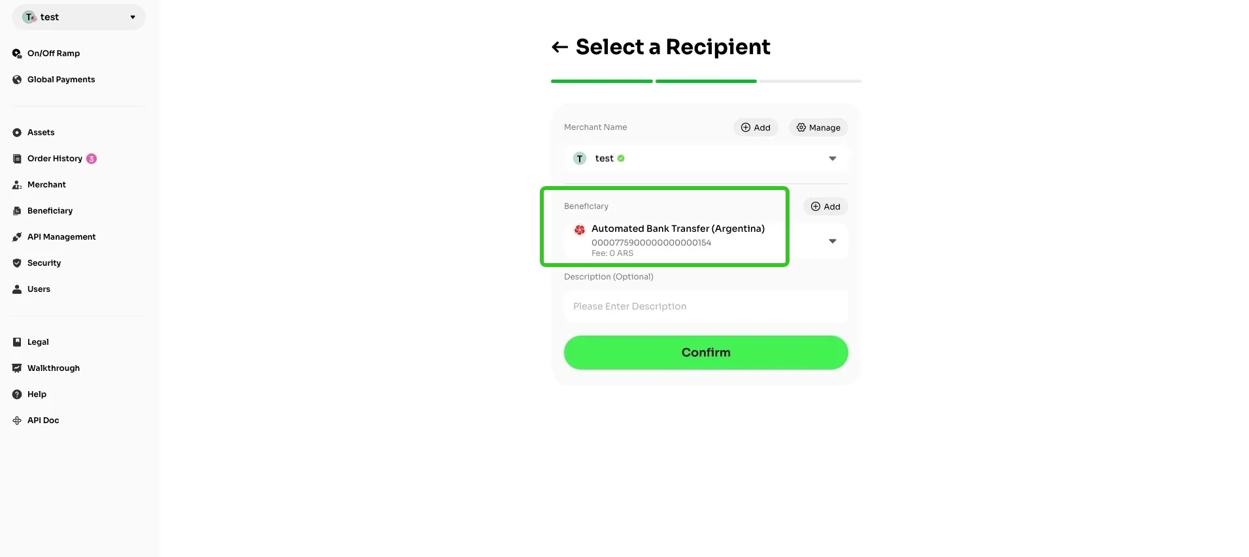Image resolution: width=1249 pixels, height=557 pixels.
Task: Click the Manage merchant button
Action: click(x=818, y=127)
